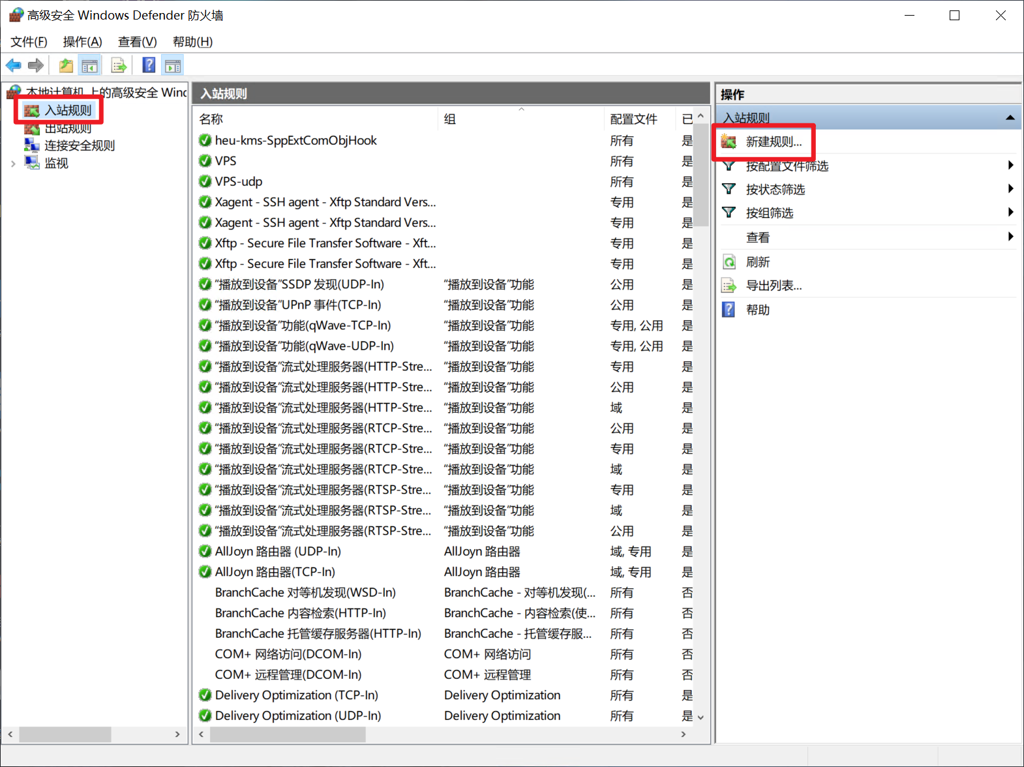The height and width of the screenshot is (767, 1024).
Task: Select 出站规则 in the left tree
Action: 68,128
